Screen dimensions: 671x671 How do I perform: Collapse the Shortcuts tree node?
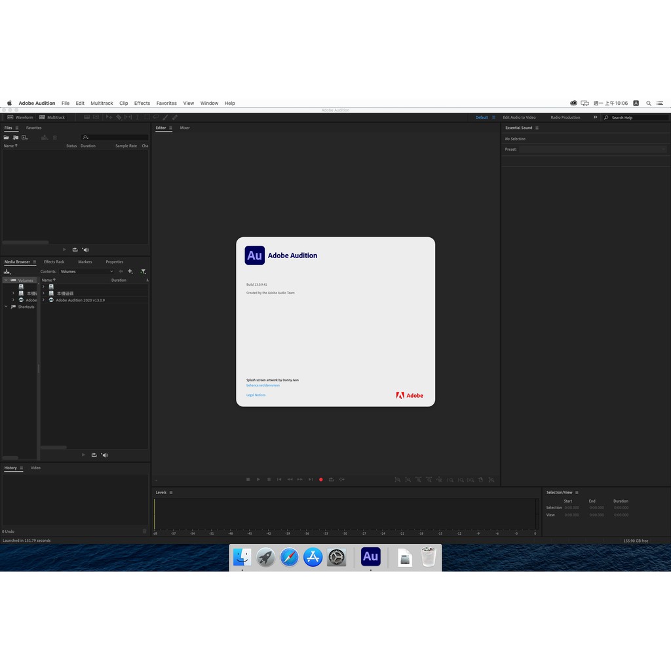pyautogui.click(x=6, y=307)
